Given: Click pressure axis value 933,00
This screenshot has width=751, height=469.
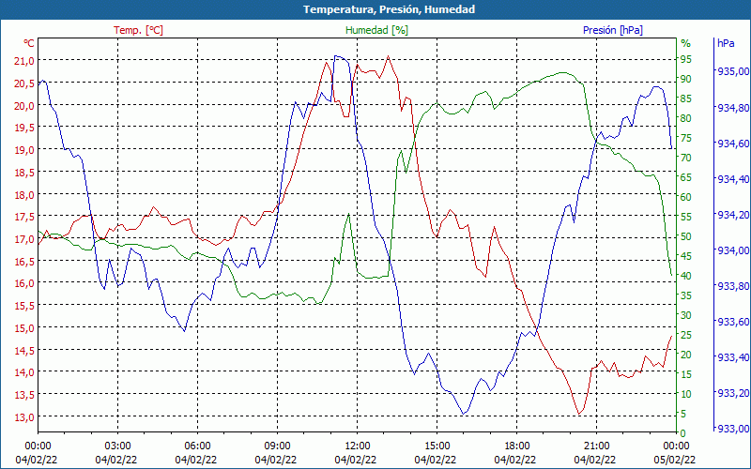Looking at the screenshot, I should (x=733, y=429).
